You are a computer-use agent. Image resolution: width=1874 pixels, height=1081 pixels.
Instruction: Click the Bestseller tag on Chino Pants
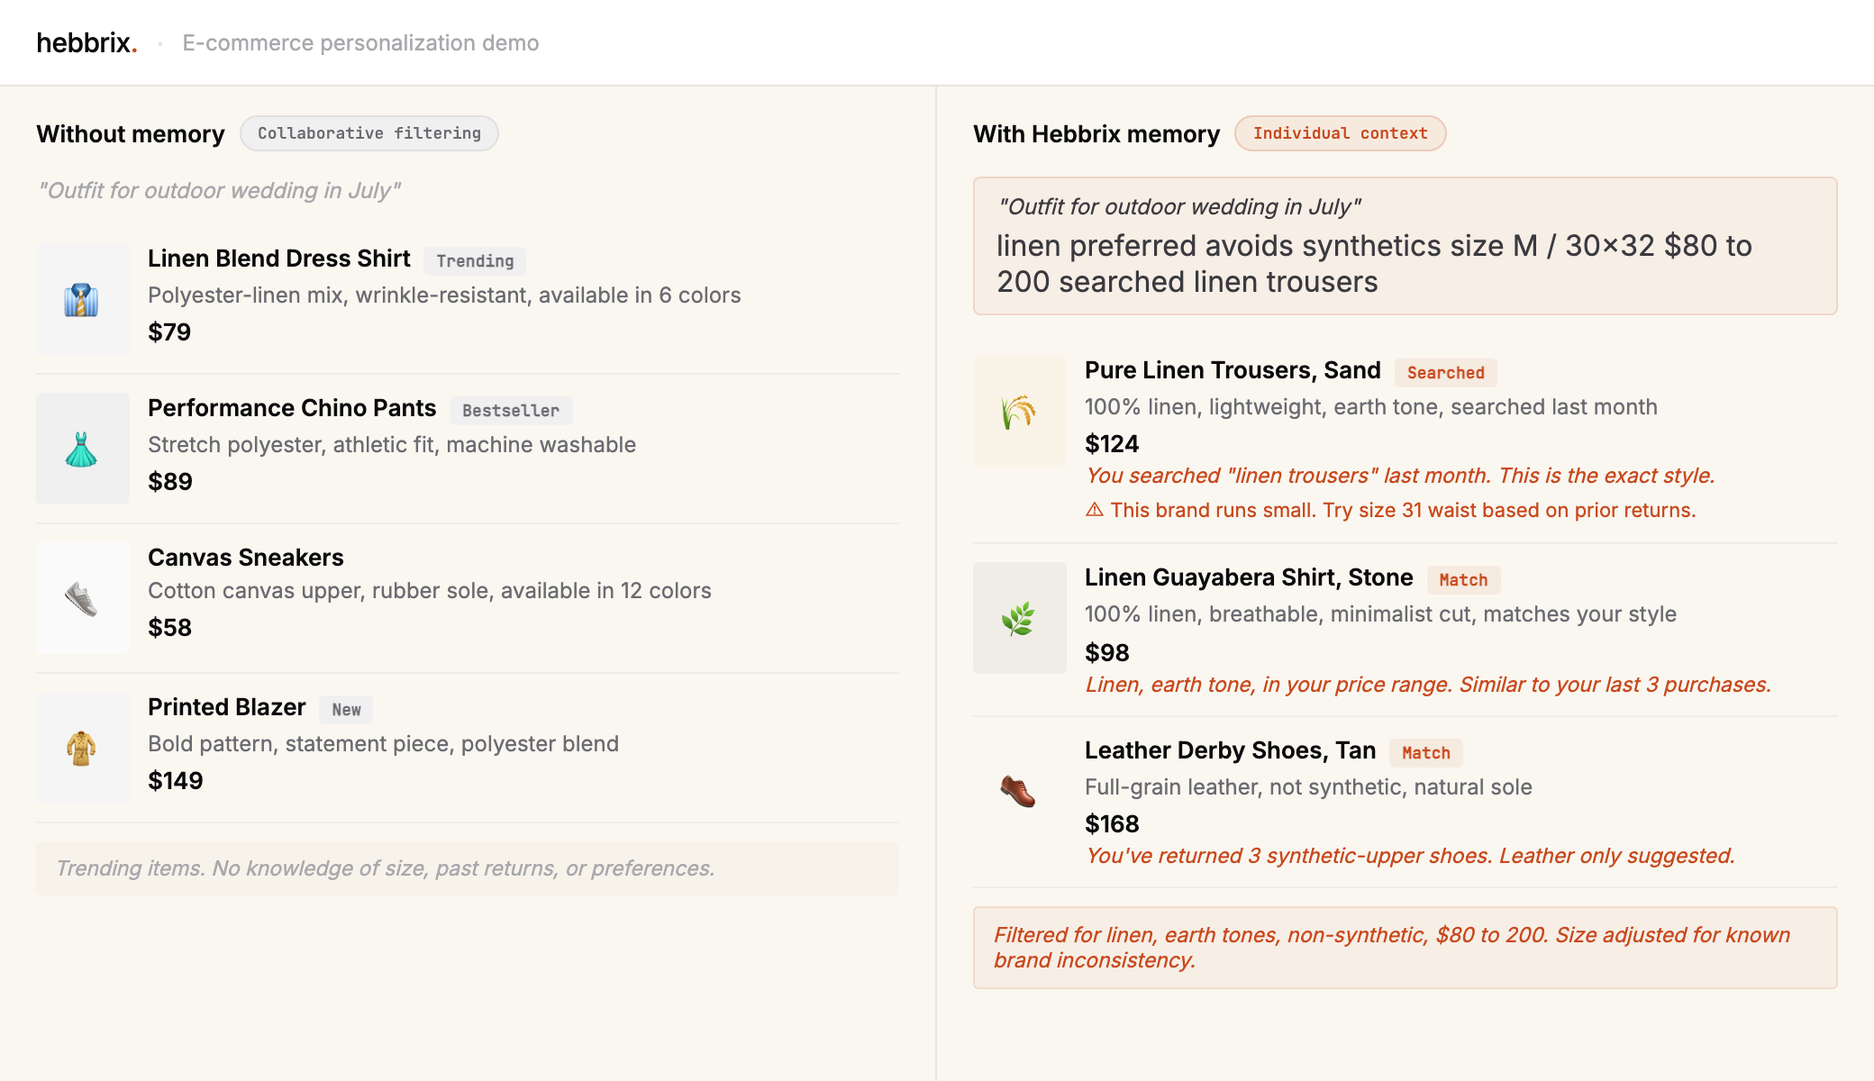click(511, 411)
